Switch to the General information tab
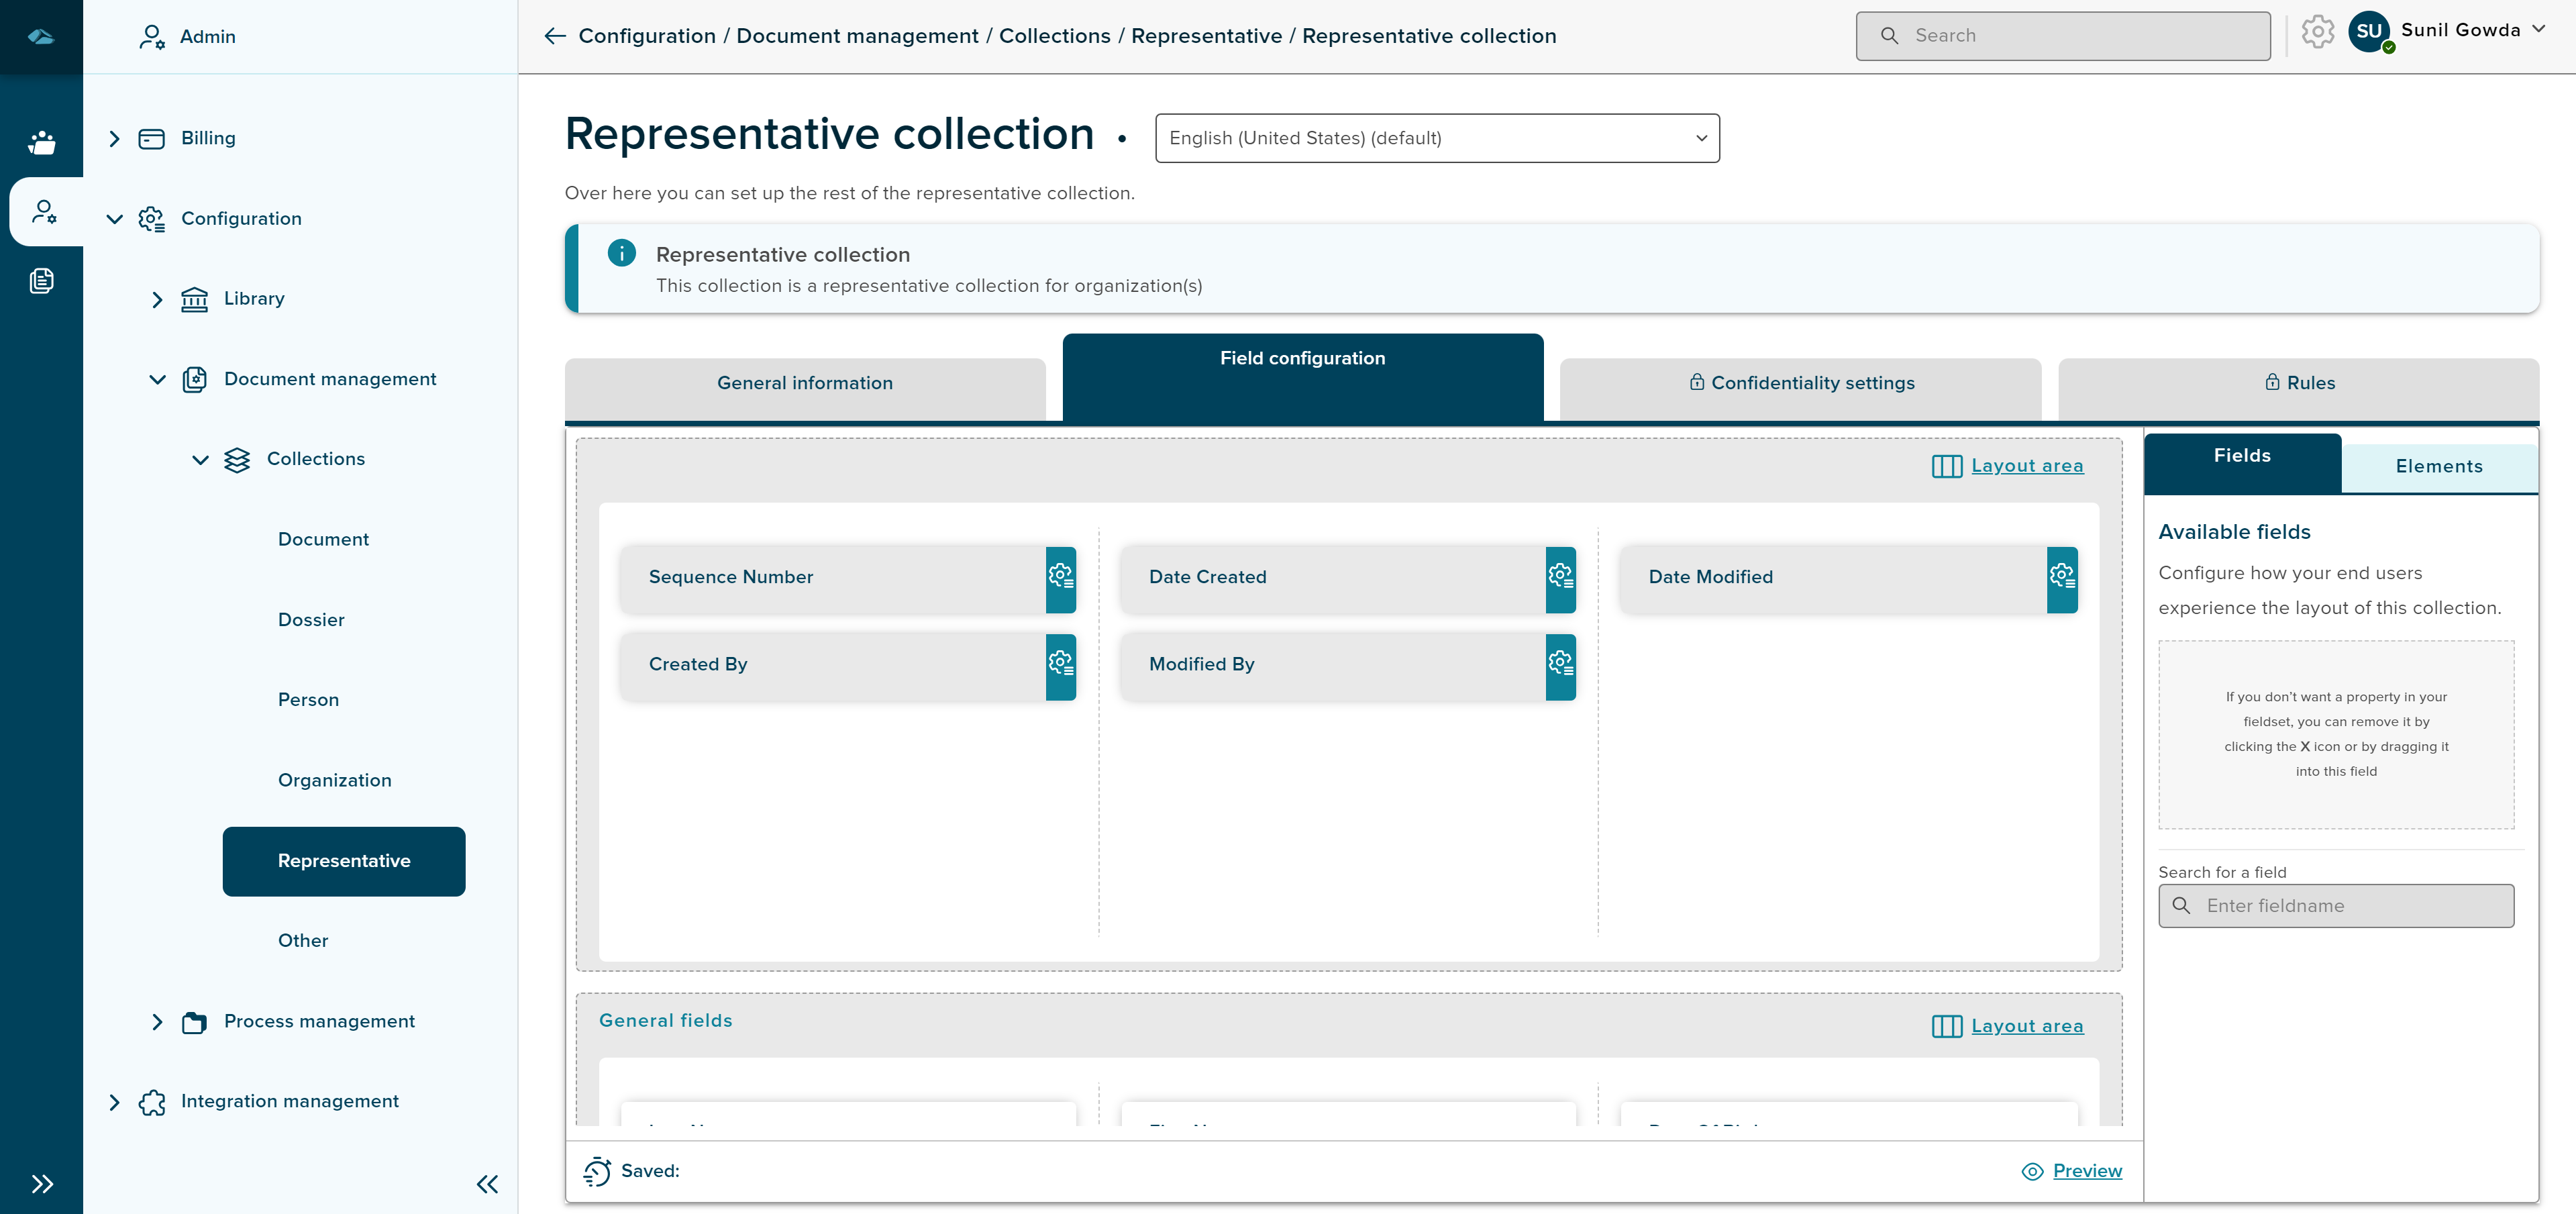2576x1214 pixels. pos(804,384)
